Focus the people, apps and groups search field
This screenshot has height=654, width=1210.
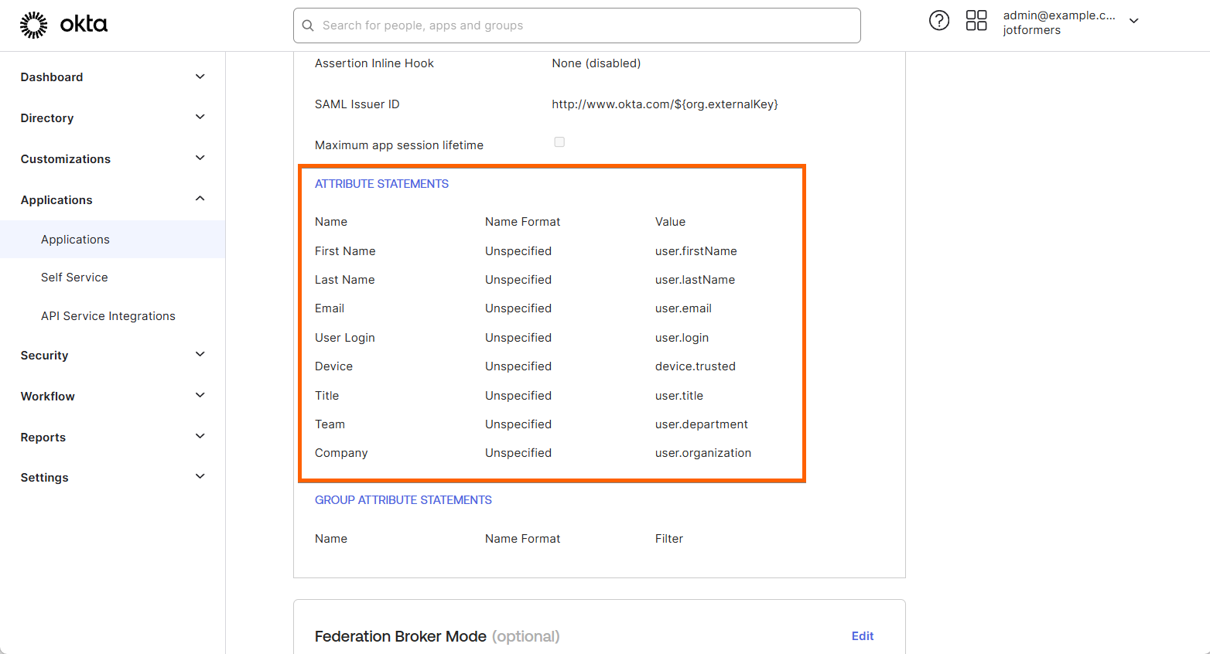tap(588, 26)
